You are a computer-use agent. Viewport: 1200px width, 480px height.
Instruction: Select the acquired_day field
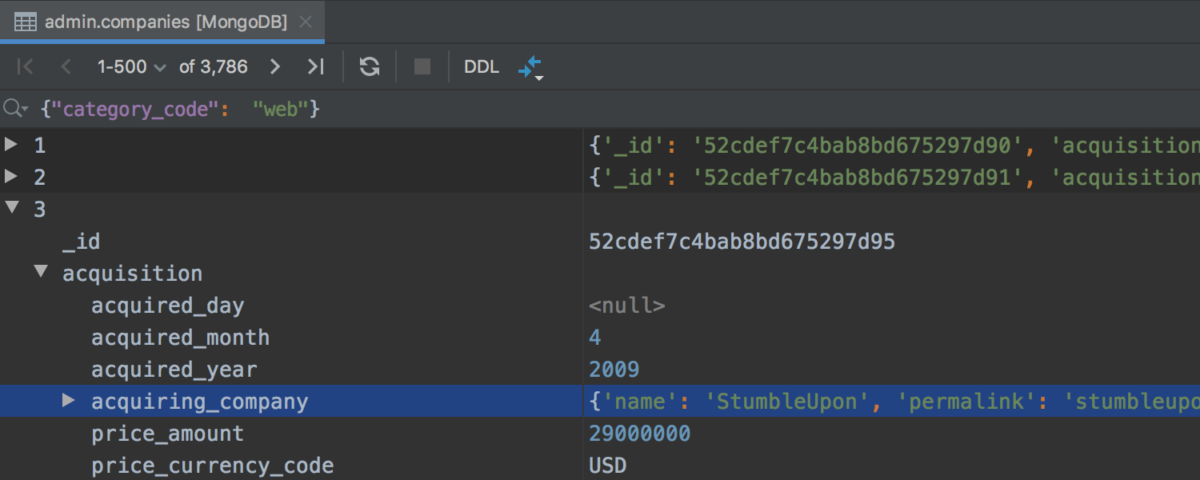pos(167,306)
